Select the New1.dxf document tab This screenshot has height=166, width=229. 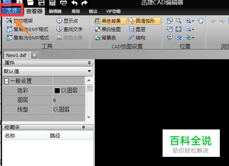17,55
